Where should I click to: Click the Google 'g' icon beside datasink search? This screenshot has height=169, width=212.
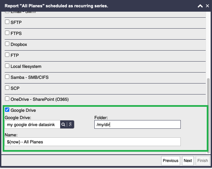70,124
